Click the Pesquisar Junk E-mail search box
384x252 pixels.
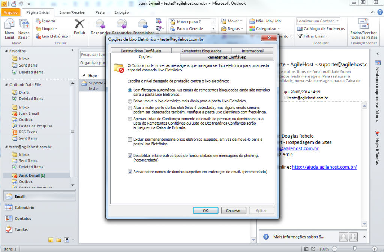click(x=93, y=55)
